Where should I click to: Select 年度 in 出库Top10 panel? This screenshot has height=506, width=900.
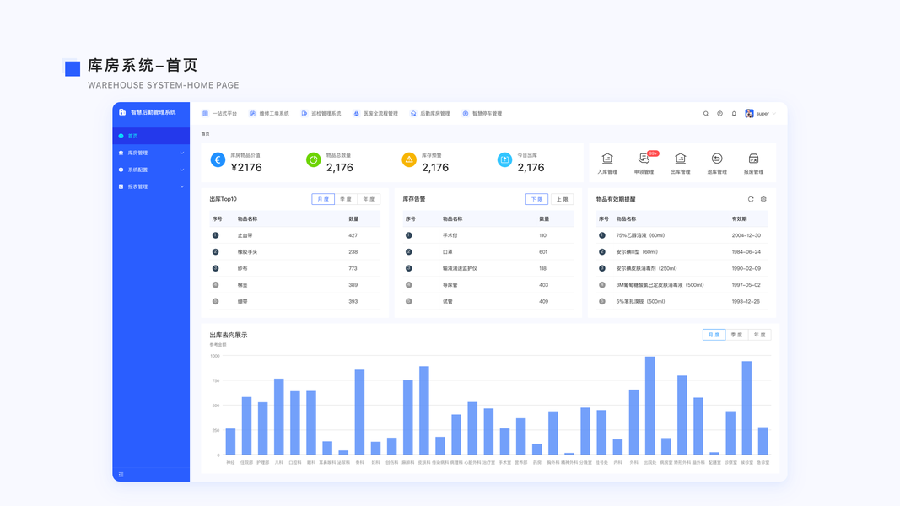369,199
